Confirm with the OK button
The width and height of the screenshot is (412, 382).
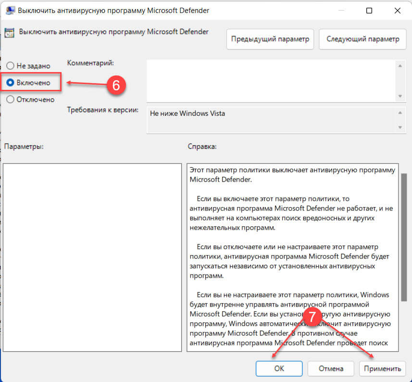pyautogui.click(x=279, y=369)
